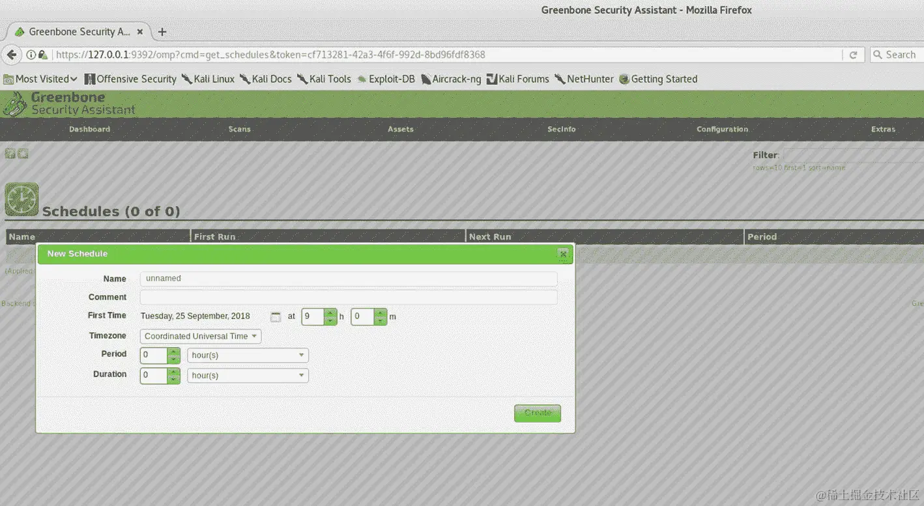Click the Period number box
Screen dimensions: 924x506
154,356
